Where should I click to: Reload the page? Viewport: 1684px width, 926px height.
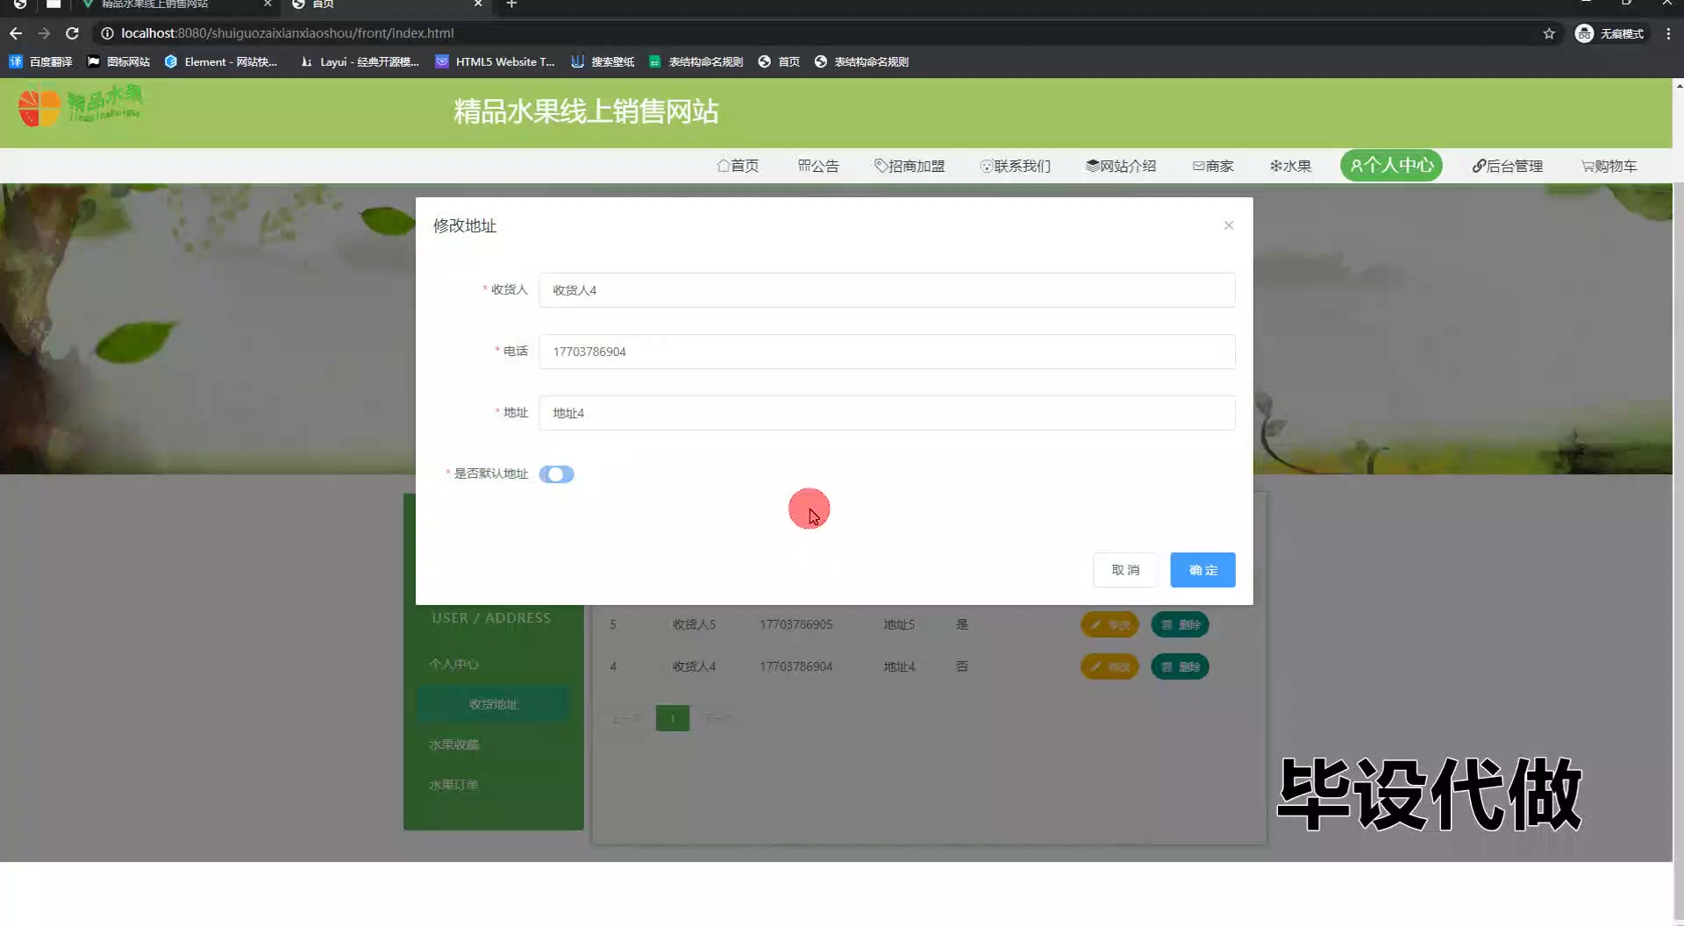coord(73,33)
